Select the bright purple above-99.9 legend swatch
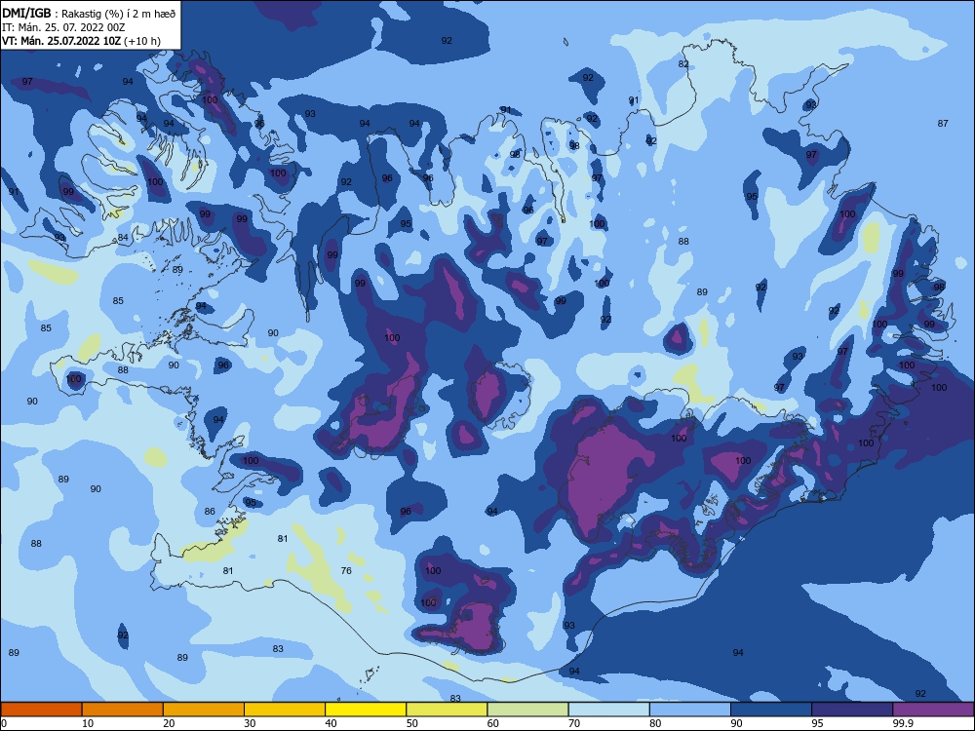 tap(933, 710)
